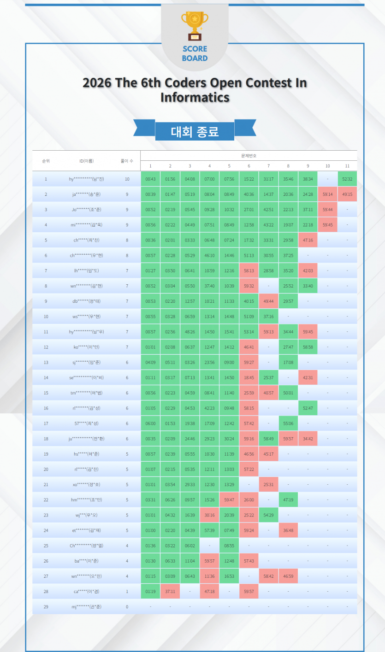Image resolution: width=385 pixels, height=652 pixels.
Task: Click red cell showing 25:31
Action: click(x=268, y=485)
